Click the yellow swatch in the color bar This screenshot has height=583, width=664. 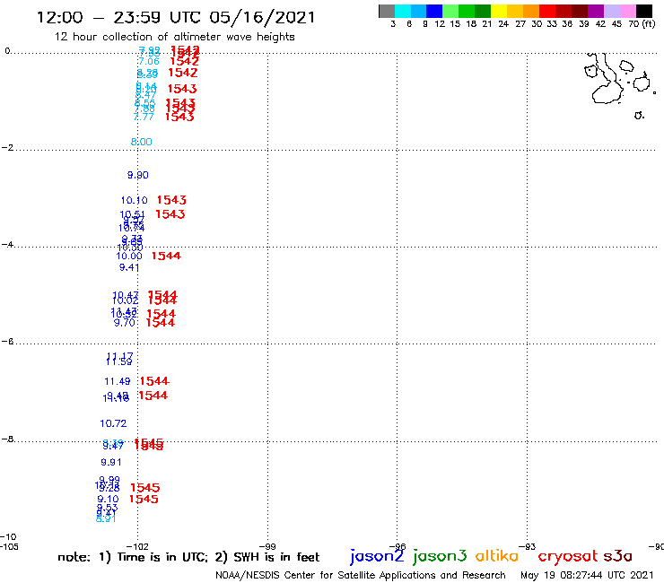[499, 11]
